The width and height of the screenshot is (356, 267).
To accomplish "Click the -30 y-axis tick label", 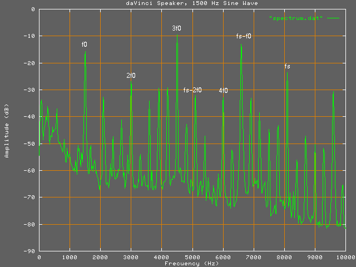I will (x=29, y=90).
